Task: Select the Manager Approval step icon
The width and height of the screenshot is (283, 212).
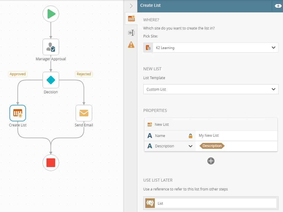Action: (51, 47)
